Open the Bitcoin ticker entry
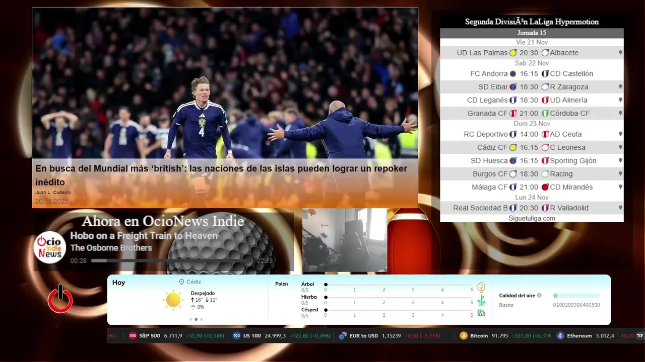645x362 pixels. coord(505,336)
